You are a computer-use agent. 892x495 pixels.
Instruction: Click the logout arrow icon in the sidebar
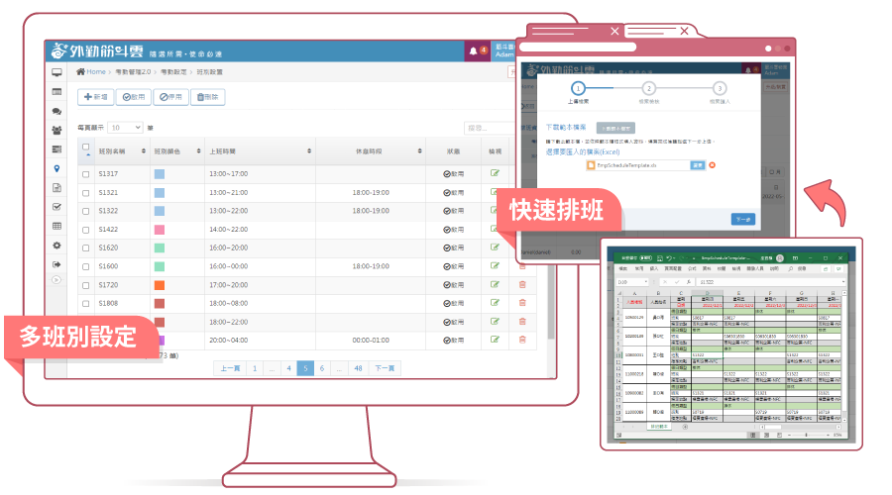click(x=56, y=264)
